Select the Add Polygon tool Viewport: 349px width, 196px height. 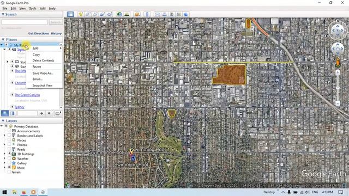(x=88, y=15)
